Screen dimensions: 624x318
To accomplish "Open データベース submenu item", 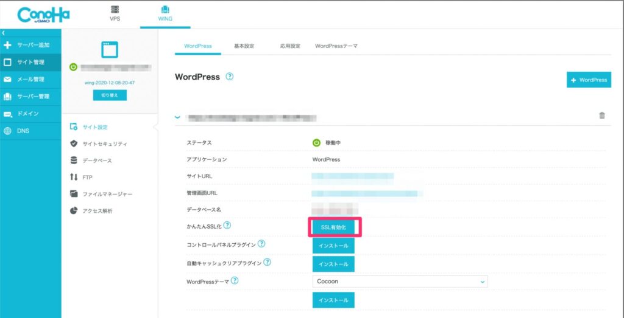I will click(x=97, y=161).
